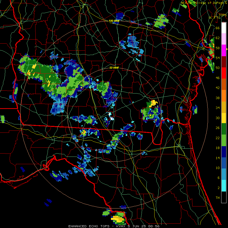Click the "30" legend value
228x228 pixels.
(218, 118)
